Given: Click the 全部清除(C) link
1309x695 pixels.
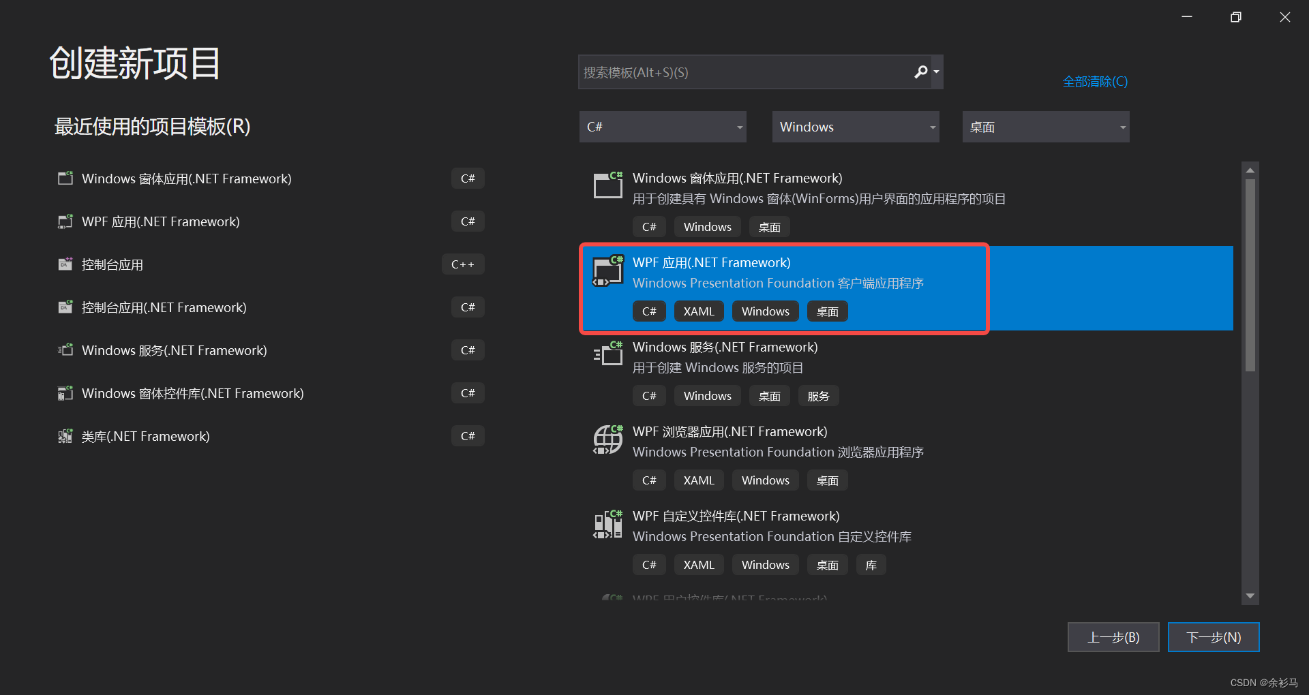Looking at the screenshot, I should tap(1094, 81).
